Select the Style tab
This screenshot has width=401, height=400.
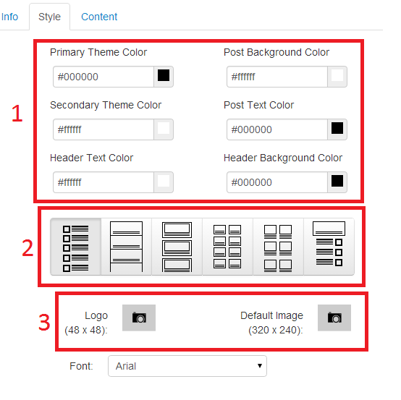coord(50,17)
